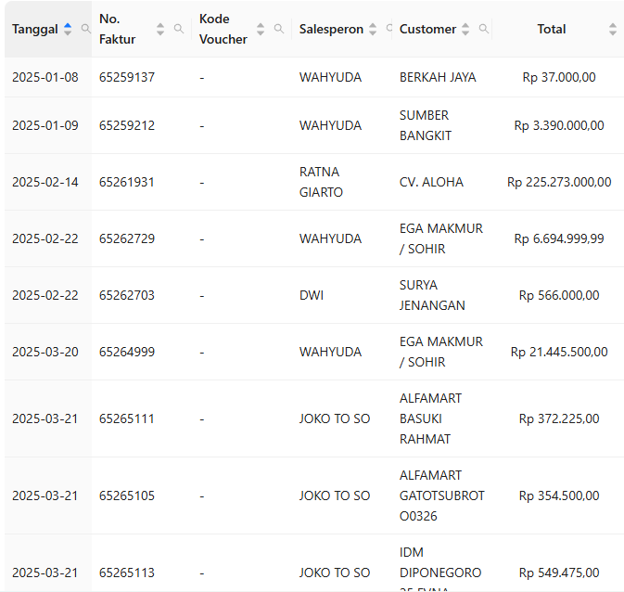Toggle Kode Voucher sort arrows
The width and height of the screenshot is (624, 592).
261,30
